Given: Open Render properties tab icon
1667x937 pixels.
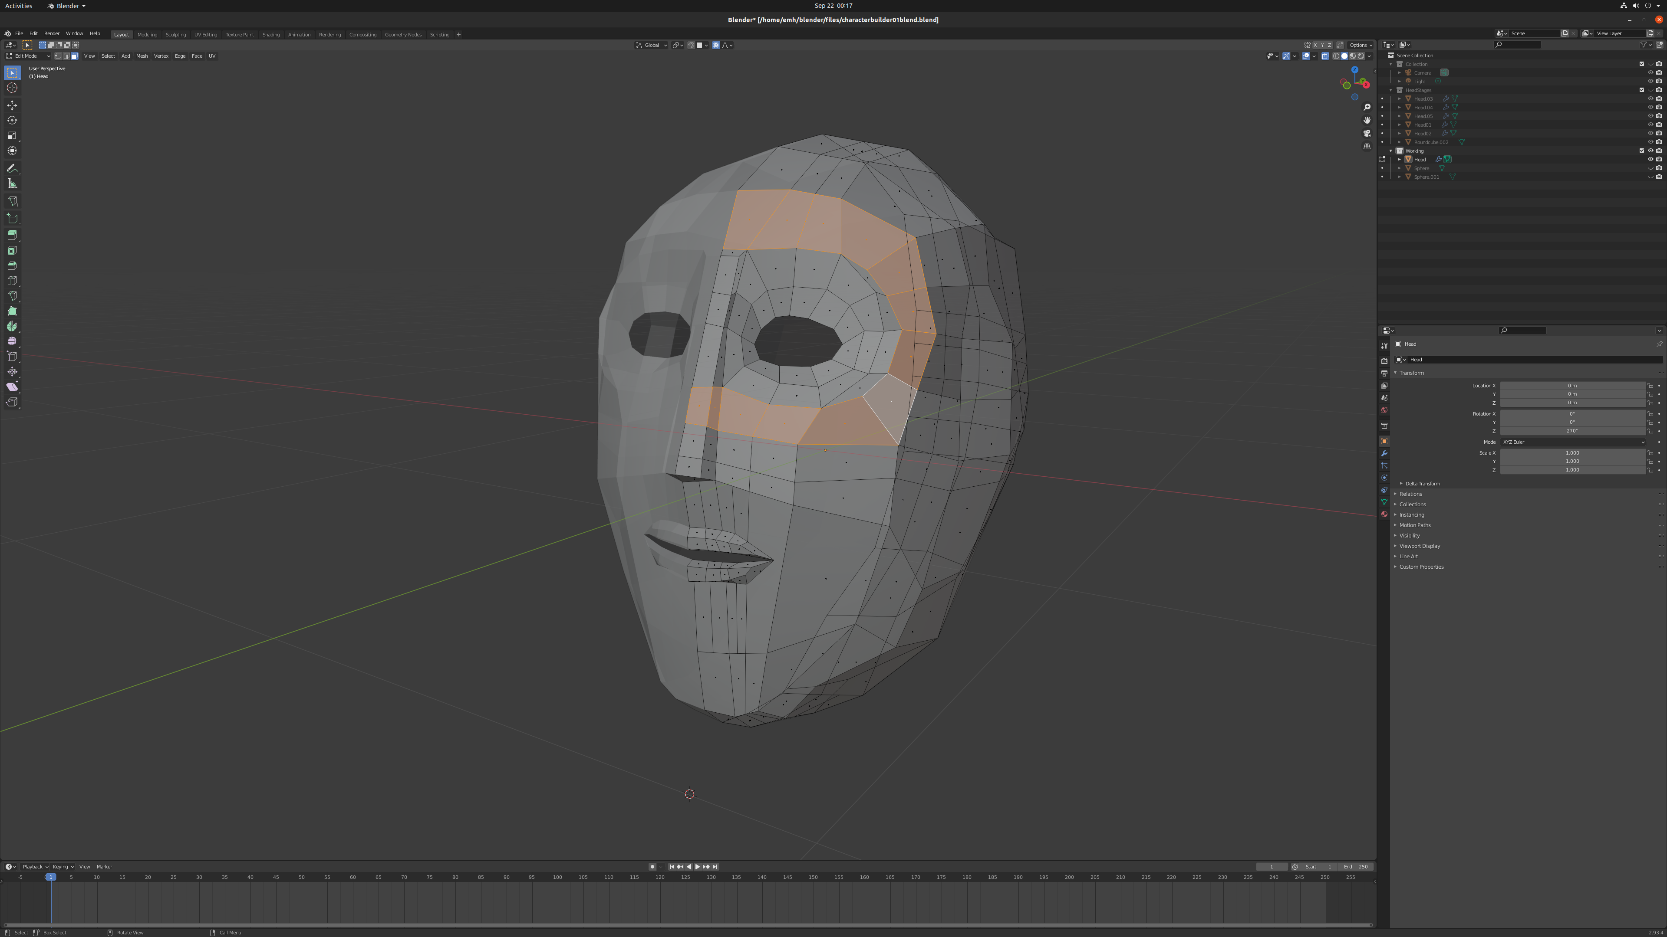Looking at the screenshot, I should tap(1384, 361).
